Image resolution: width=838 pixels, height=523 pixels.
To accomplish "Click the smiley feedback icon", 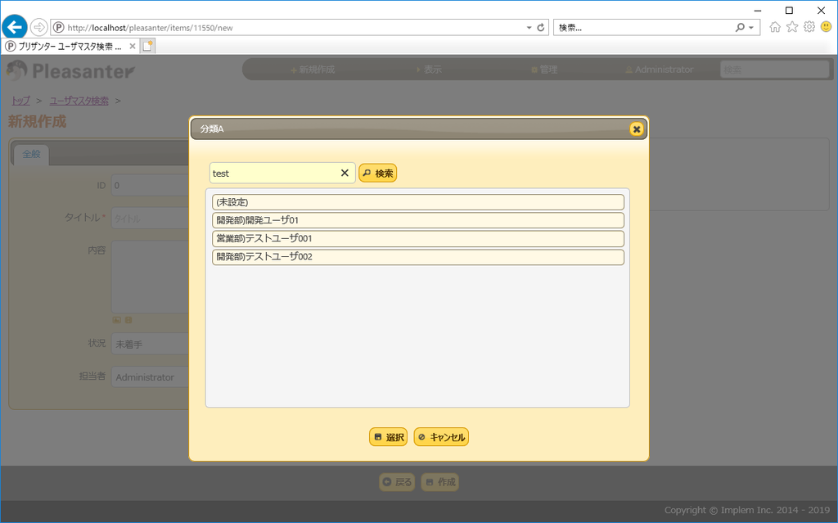I will click(827, 27).
